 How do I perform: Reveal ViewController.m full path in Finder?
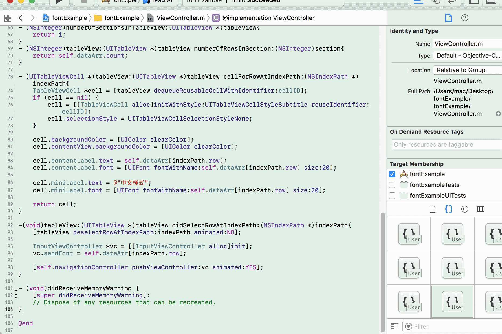[498, 114]
